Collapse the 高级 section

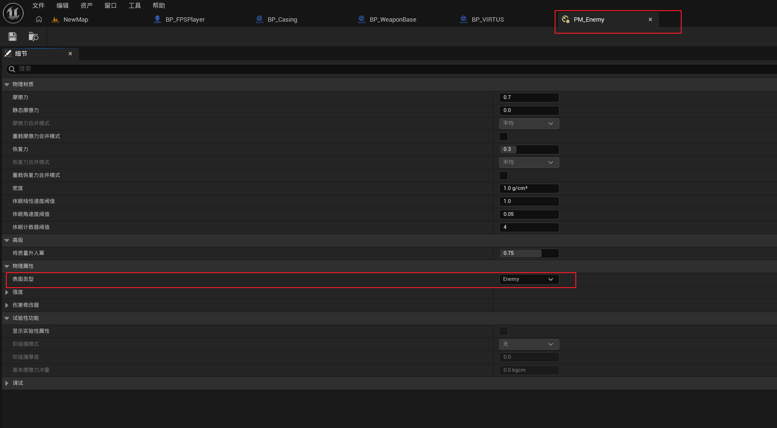tap(7, 240)
